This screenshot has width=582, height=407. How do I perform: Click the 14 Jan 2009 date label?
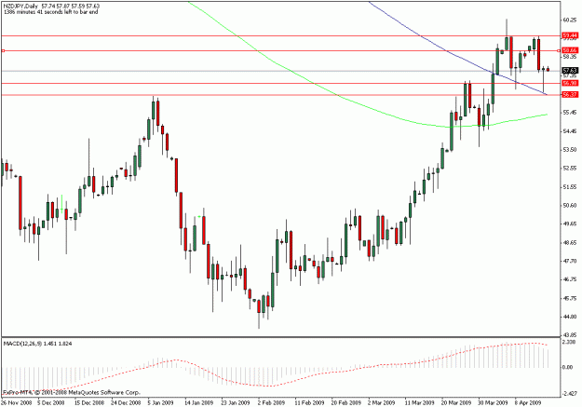[199, 403]
